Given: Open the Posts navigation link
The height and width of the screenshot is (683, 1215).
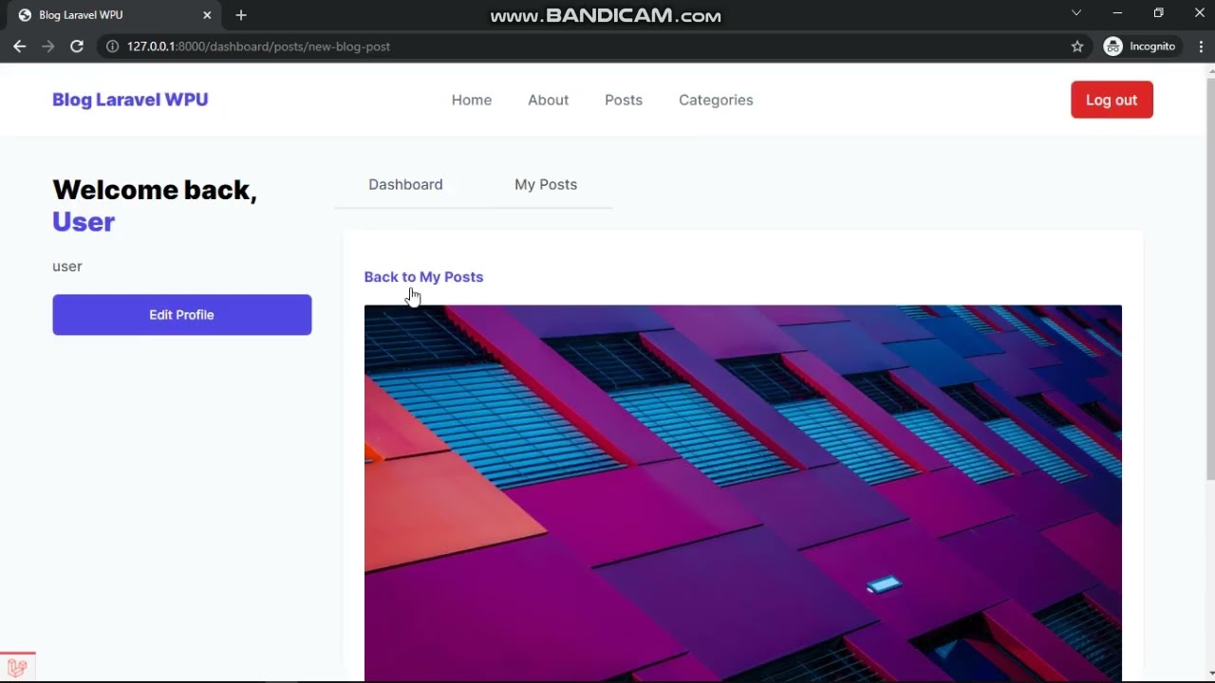Looking at the screenshot, I should [624, 100].
